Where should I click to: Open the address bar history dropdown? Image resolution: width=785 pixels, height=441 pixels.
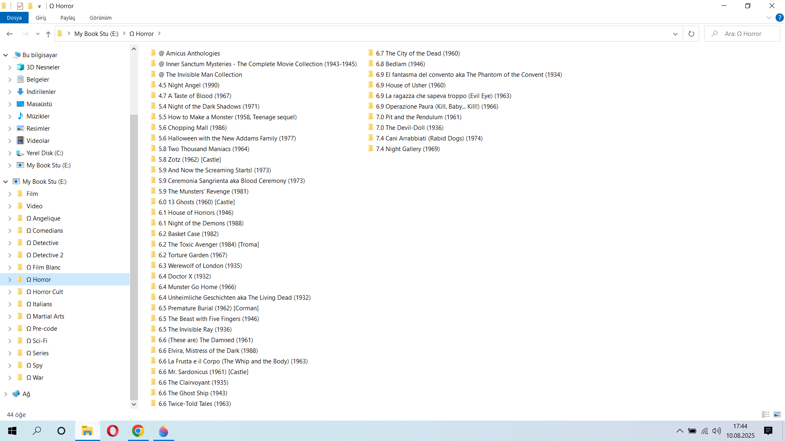[675, 34]
